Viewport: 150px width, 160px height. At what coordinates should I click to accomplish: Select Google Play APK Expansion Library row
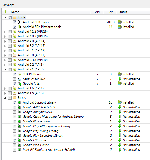76,126
